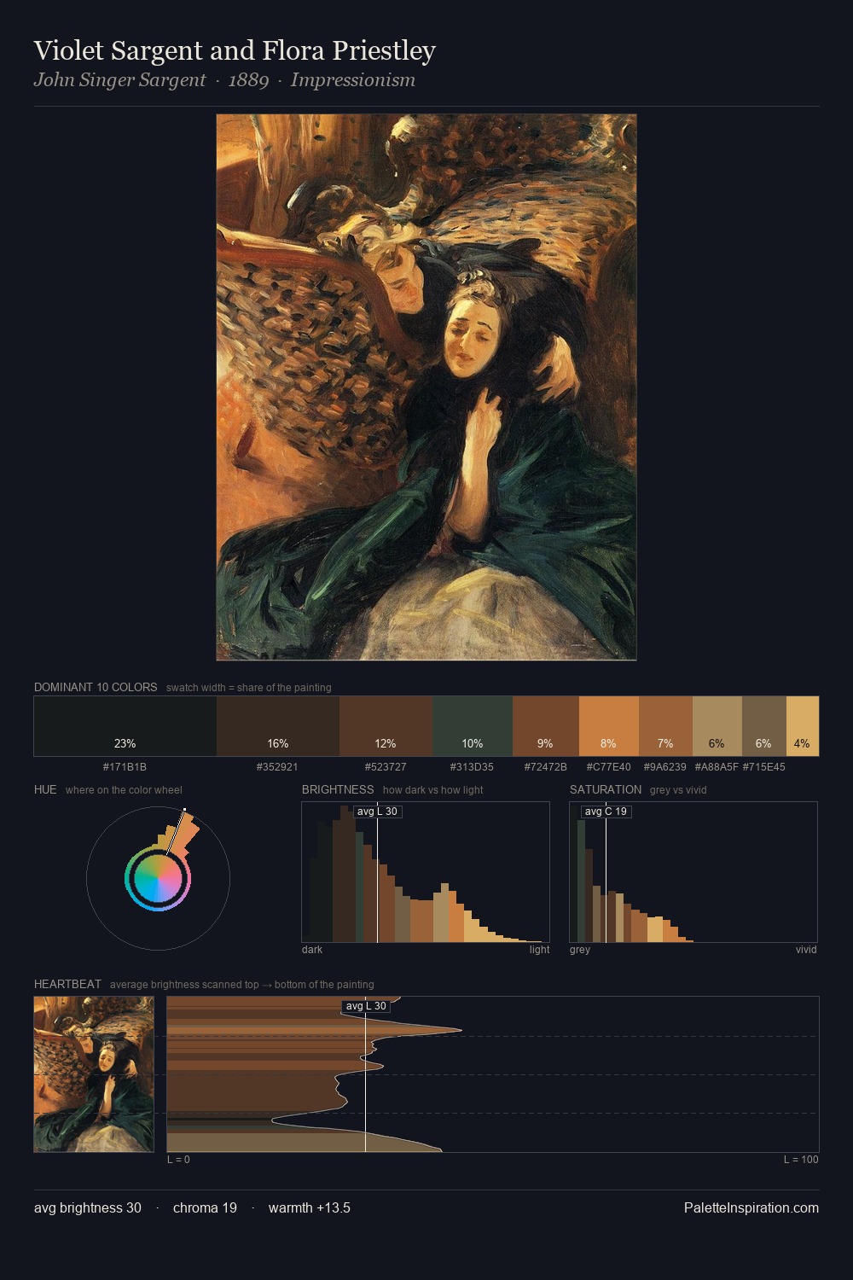The image size is (853, 1280).
Task: Click the brightness histogram chart
Action: (x=426, y=872)
